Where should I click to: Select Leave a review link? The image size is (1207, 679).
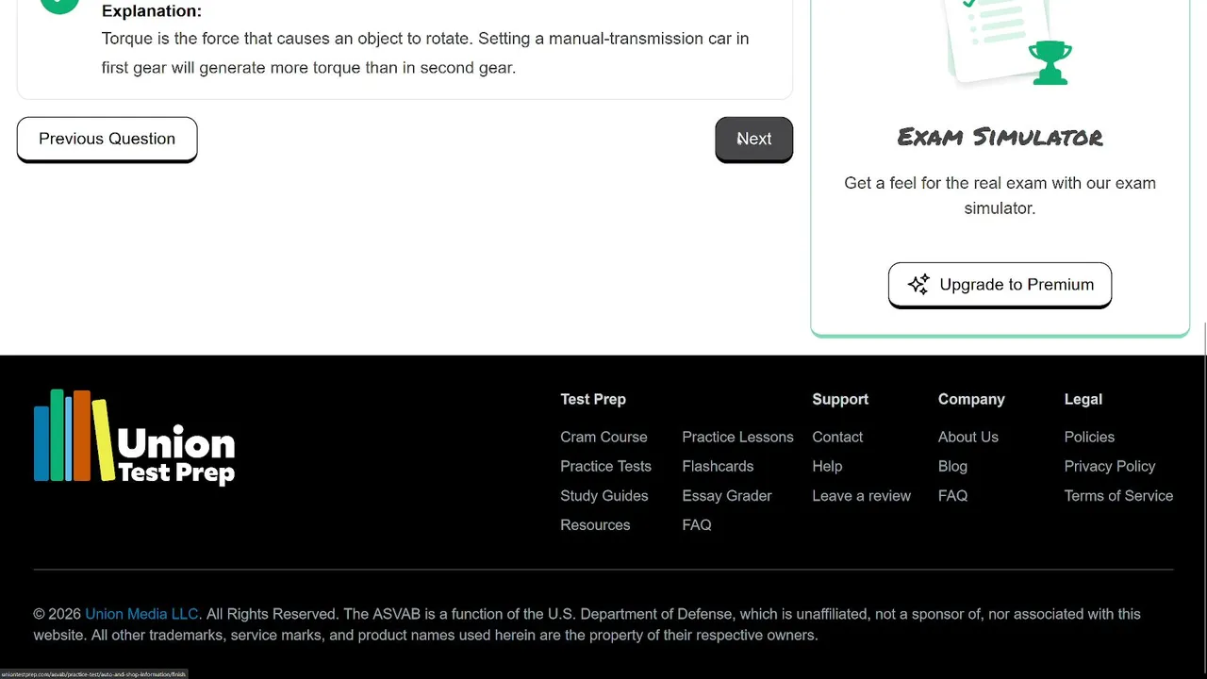click(861, 495)
